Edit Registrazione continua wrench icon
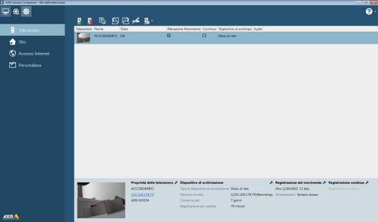Screen dimensions: 378x222 pos(367,182)
